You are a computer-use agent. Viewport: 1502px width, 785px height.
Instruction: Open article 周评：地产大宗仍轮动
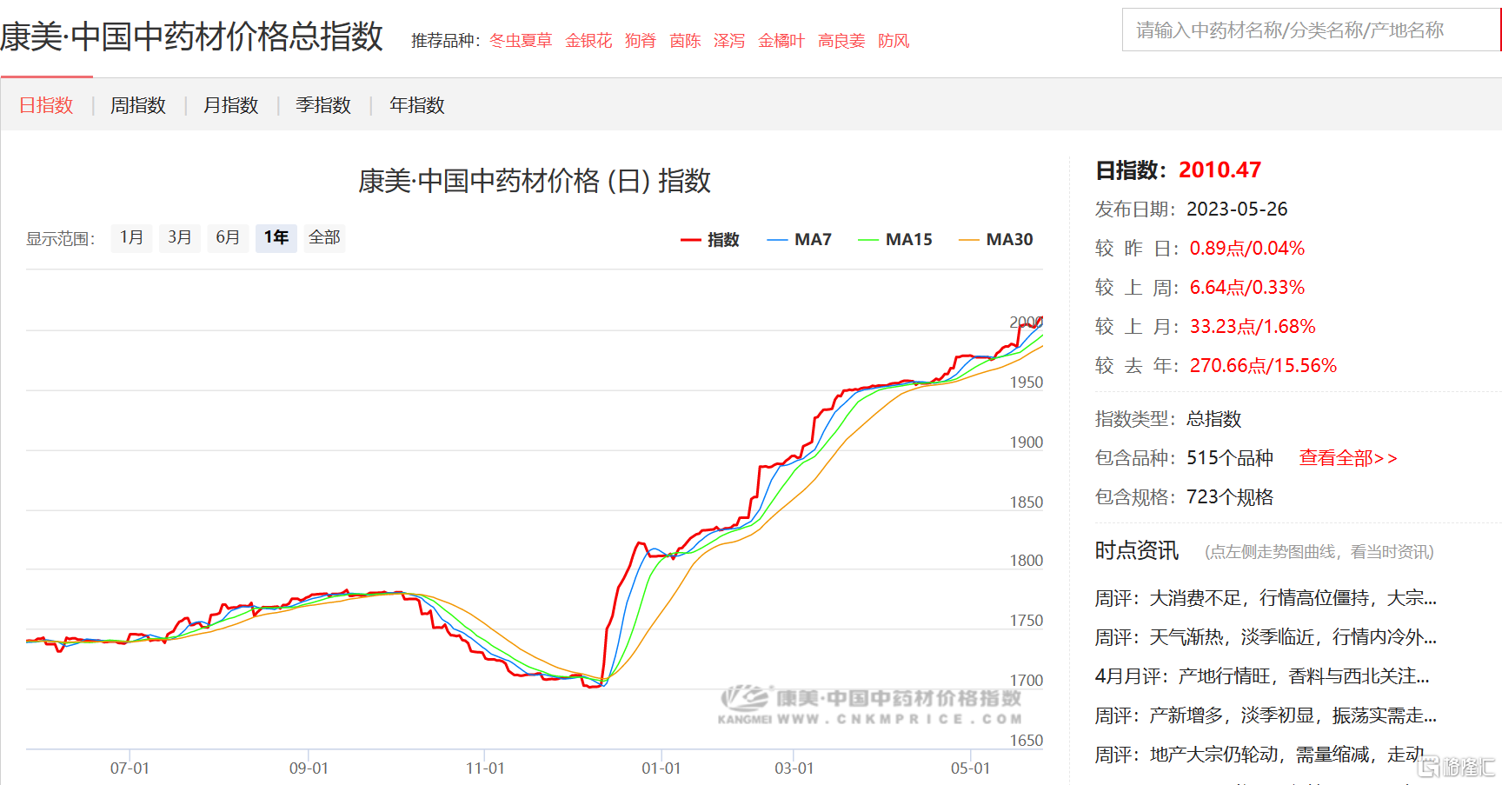point(1260,755)
